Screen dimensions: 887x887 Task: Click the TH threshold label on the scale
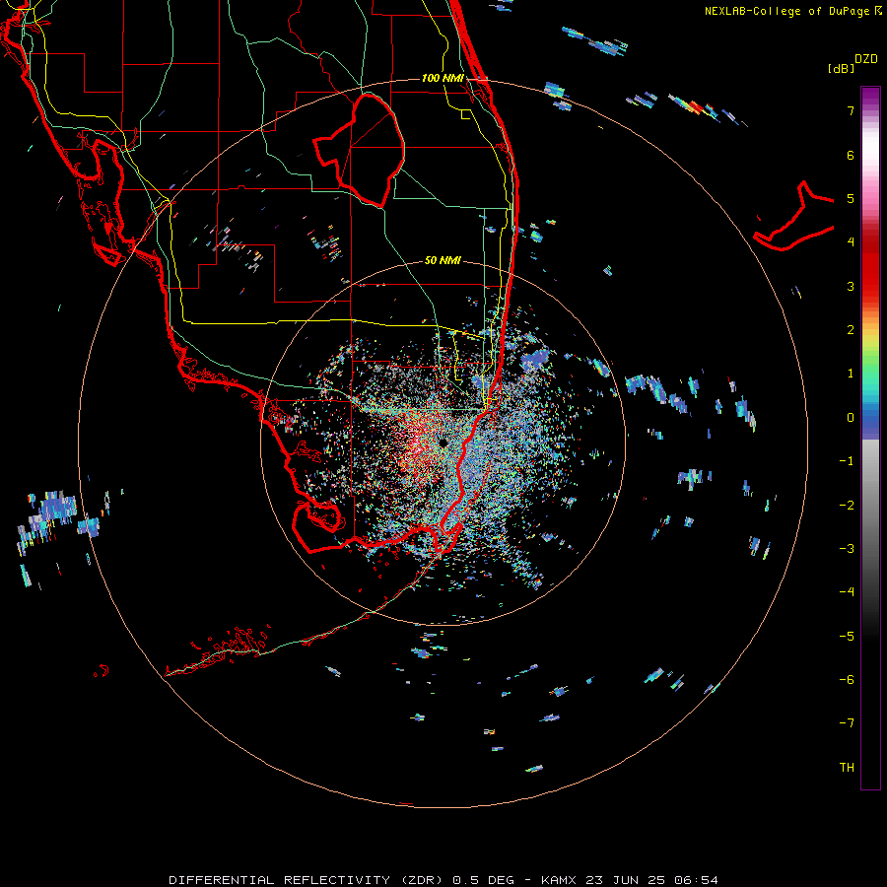847,767
